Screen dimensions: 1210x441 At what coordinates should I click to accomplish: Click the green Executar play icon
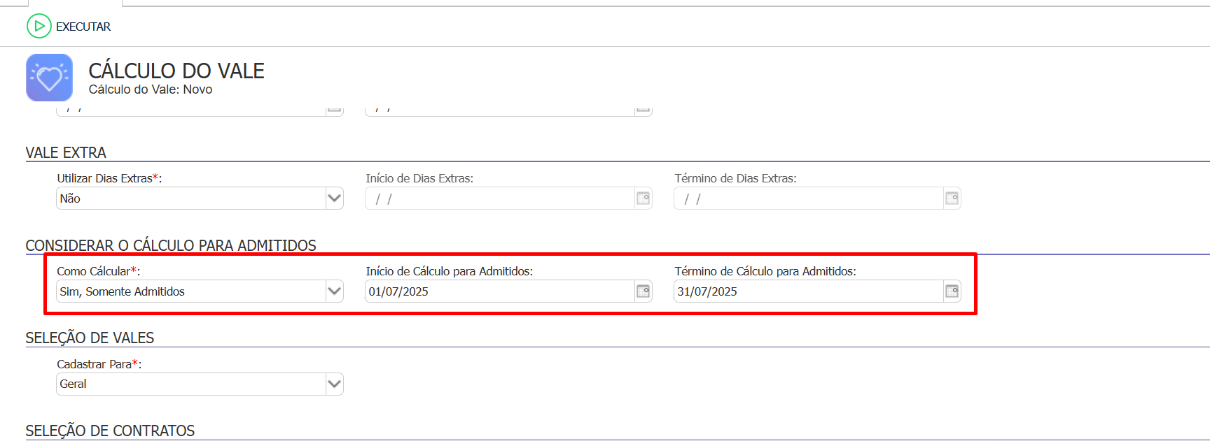39,27
